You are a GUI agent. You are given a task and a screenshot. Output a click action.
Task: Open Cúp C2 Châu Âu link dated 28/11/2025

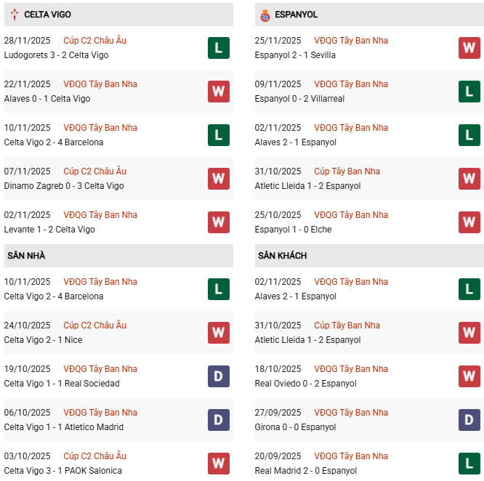[x=94, y=41]
